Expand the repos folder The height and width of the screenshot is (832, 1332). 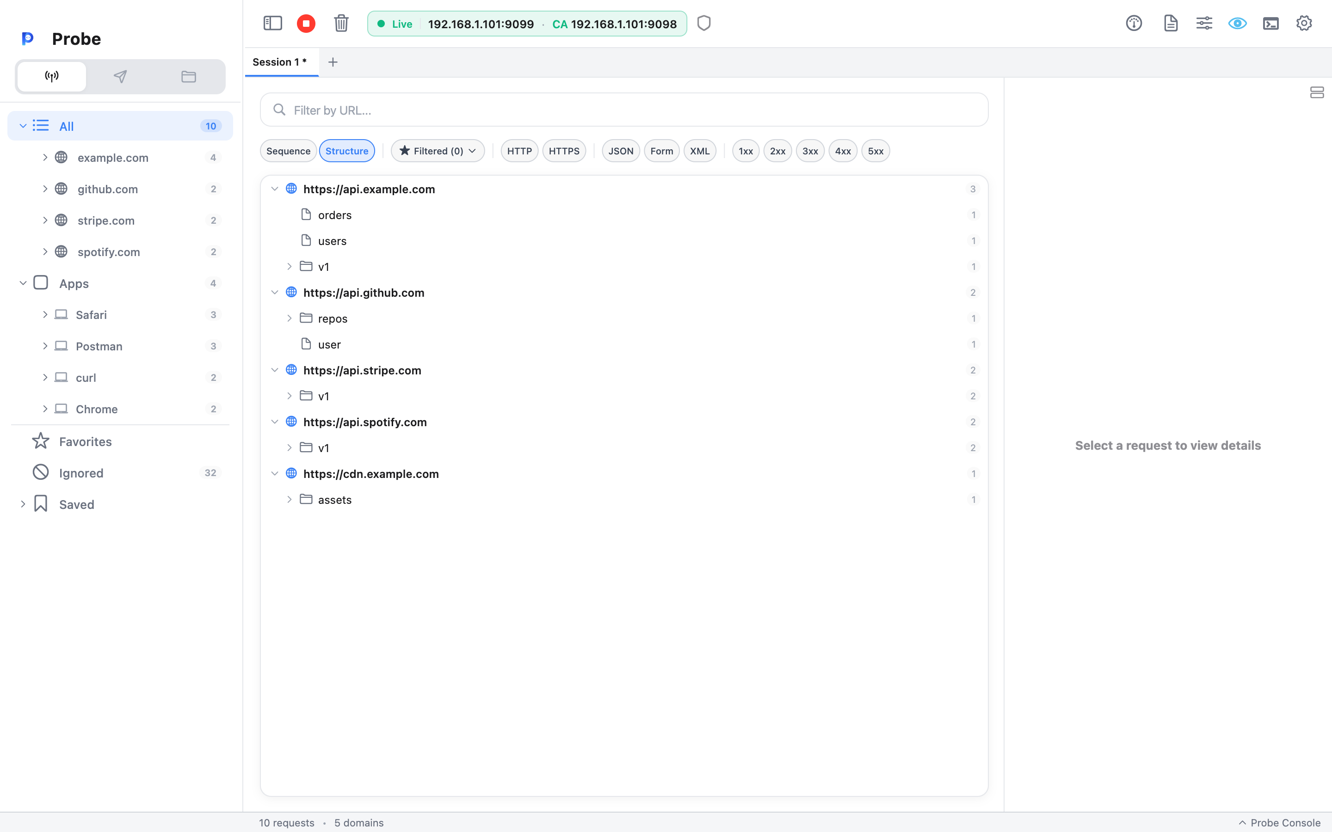tap(290, 318)
